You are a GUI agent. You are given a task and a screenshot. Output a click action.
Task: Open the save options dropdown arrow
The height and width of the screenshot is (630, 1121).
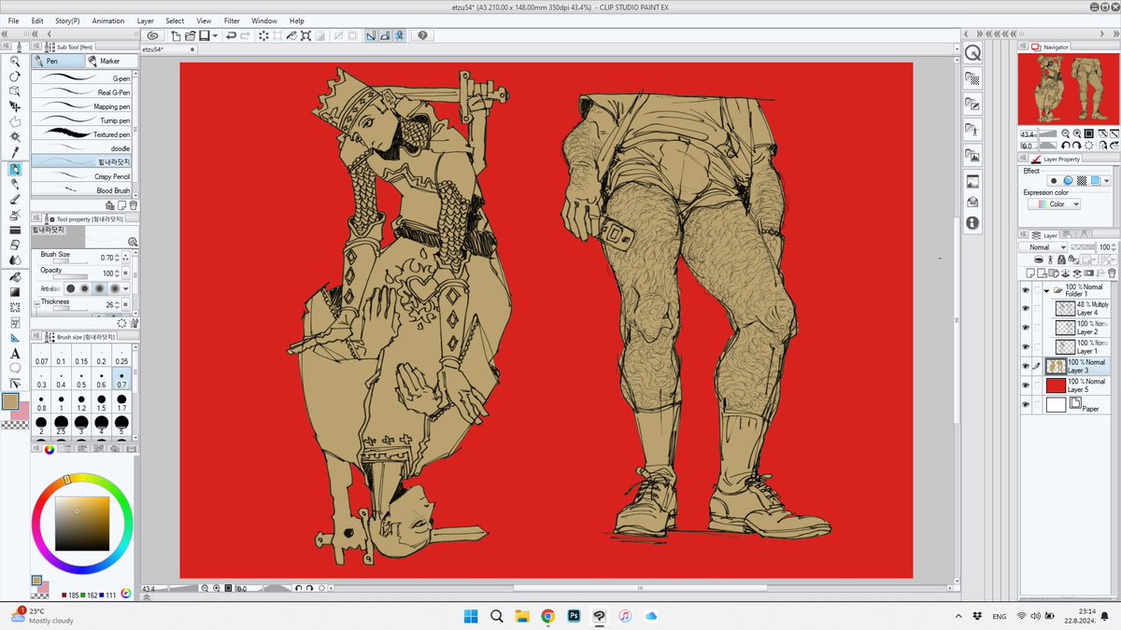coord(215,35)
